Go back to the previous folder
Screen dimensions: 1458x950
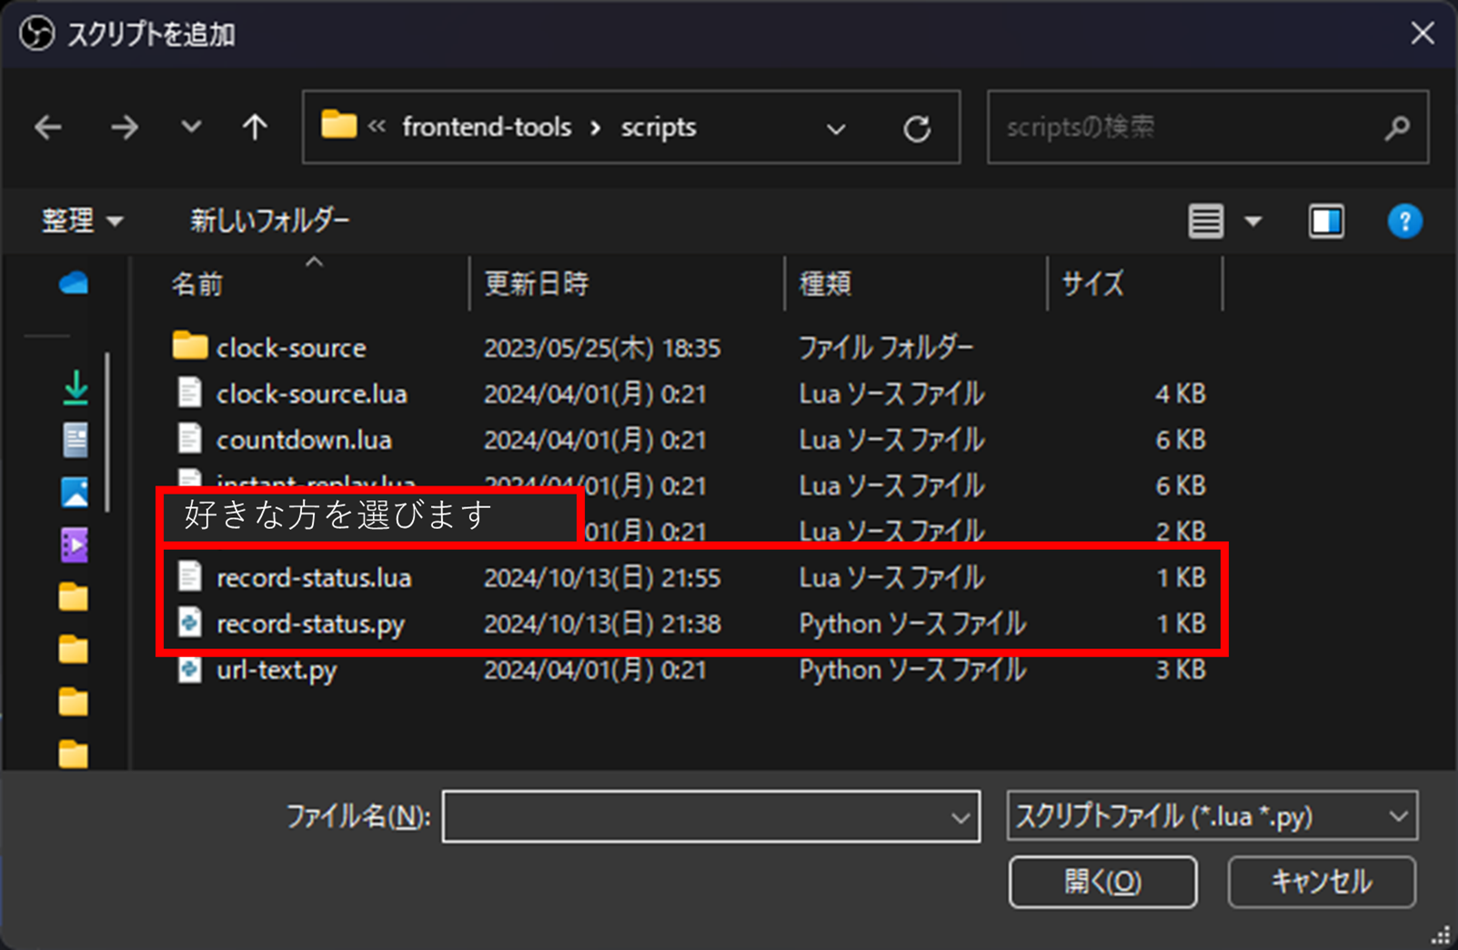coord(48,127)
